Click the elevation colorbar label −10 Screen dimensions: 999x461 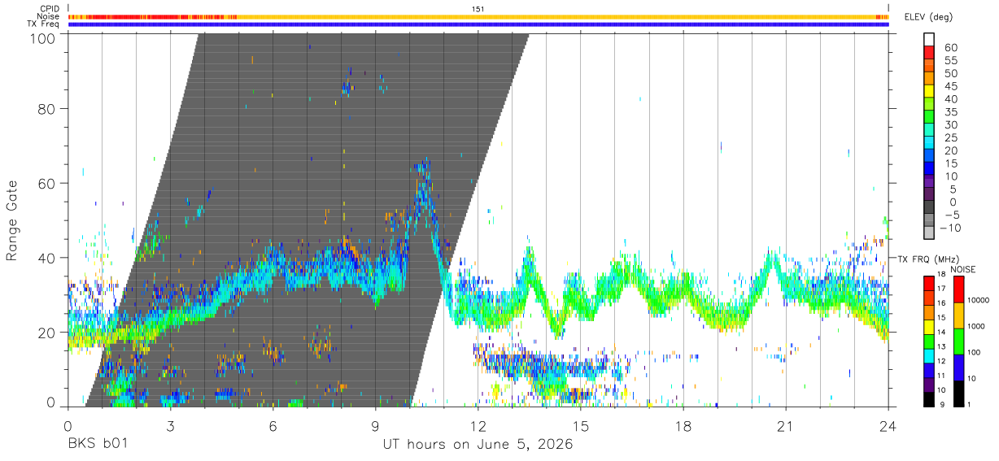tap(950, 228)
